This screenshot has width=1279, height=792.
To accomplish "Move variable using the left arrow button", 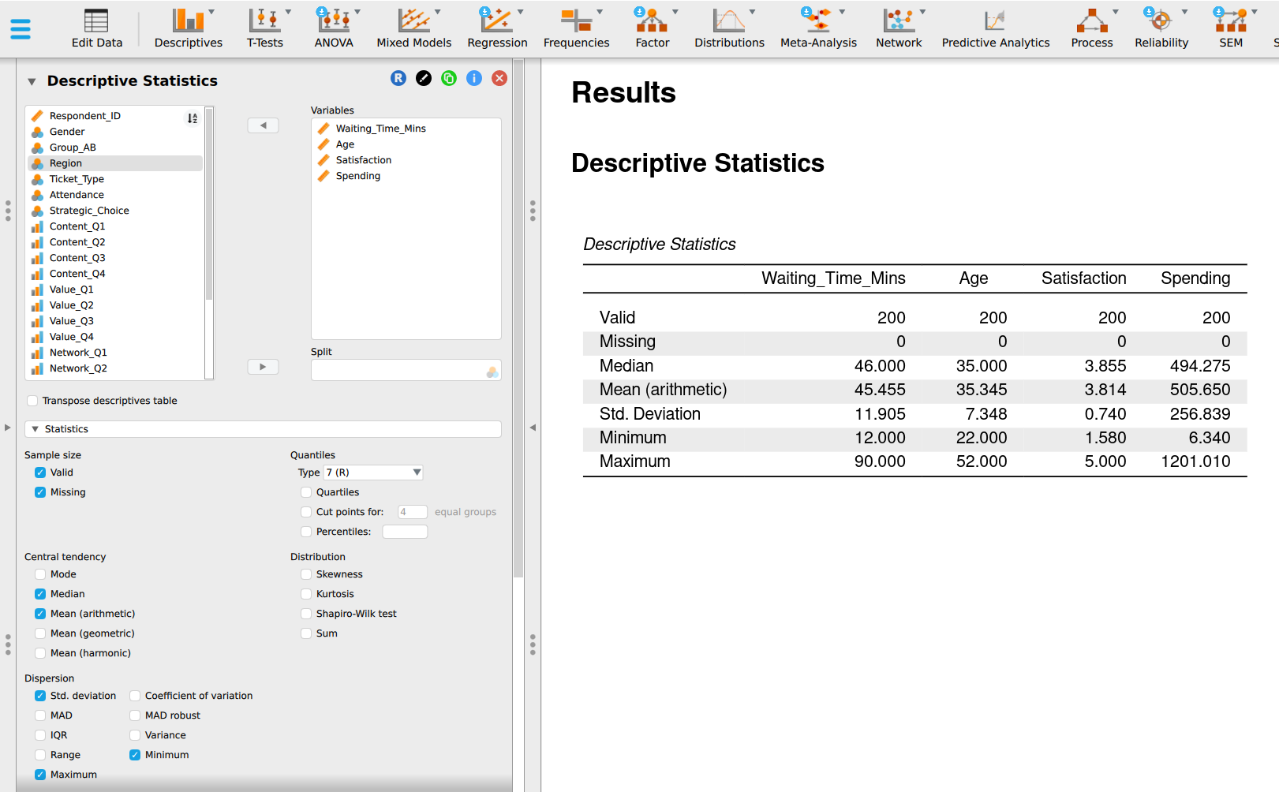I will pos(263,125).
